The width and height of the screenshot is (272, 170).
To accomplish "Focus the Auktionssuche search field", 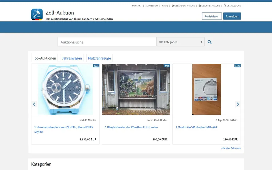I will point(107,42).
